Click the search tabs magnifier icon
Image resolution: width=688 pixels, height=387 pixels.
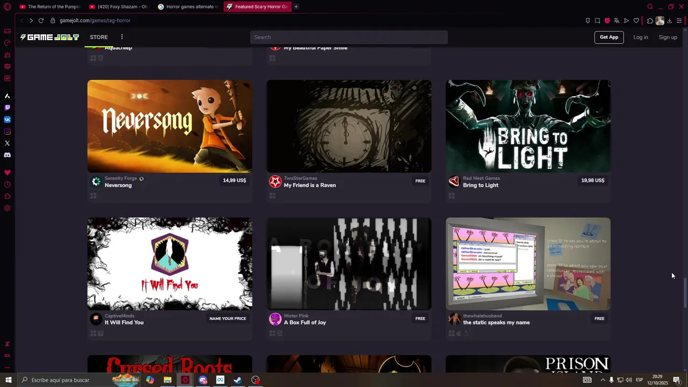650,6
